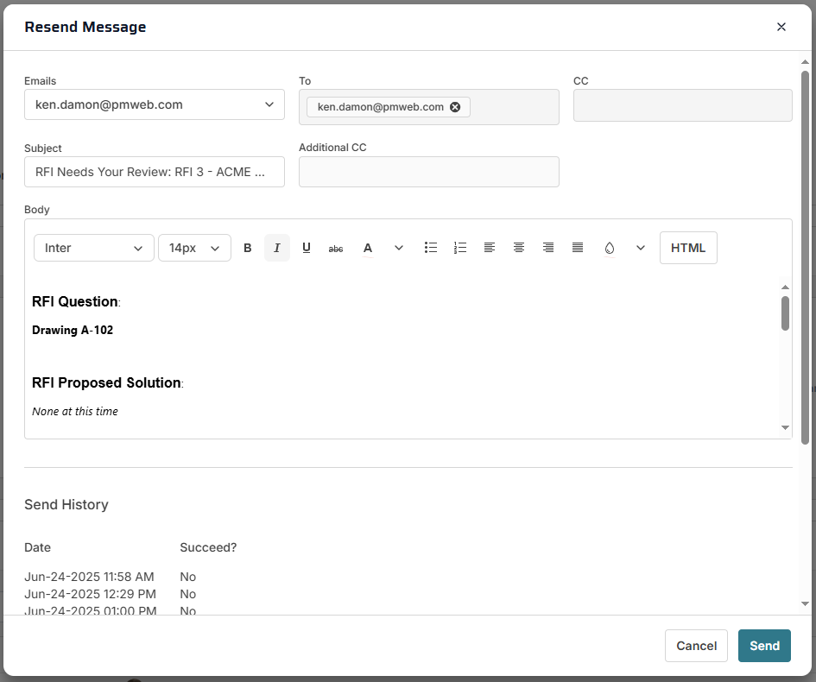
Task: Open the Inter font family dropdown
Action: (93, 248)
